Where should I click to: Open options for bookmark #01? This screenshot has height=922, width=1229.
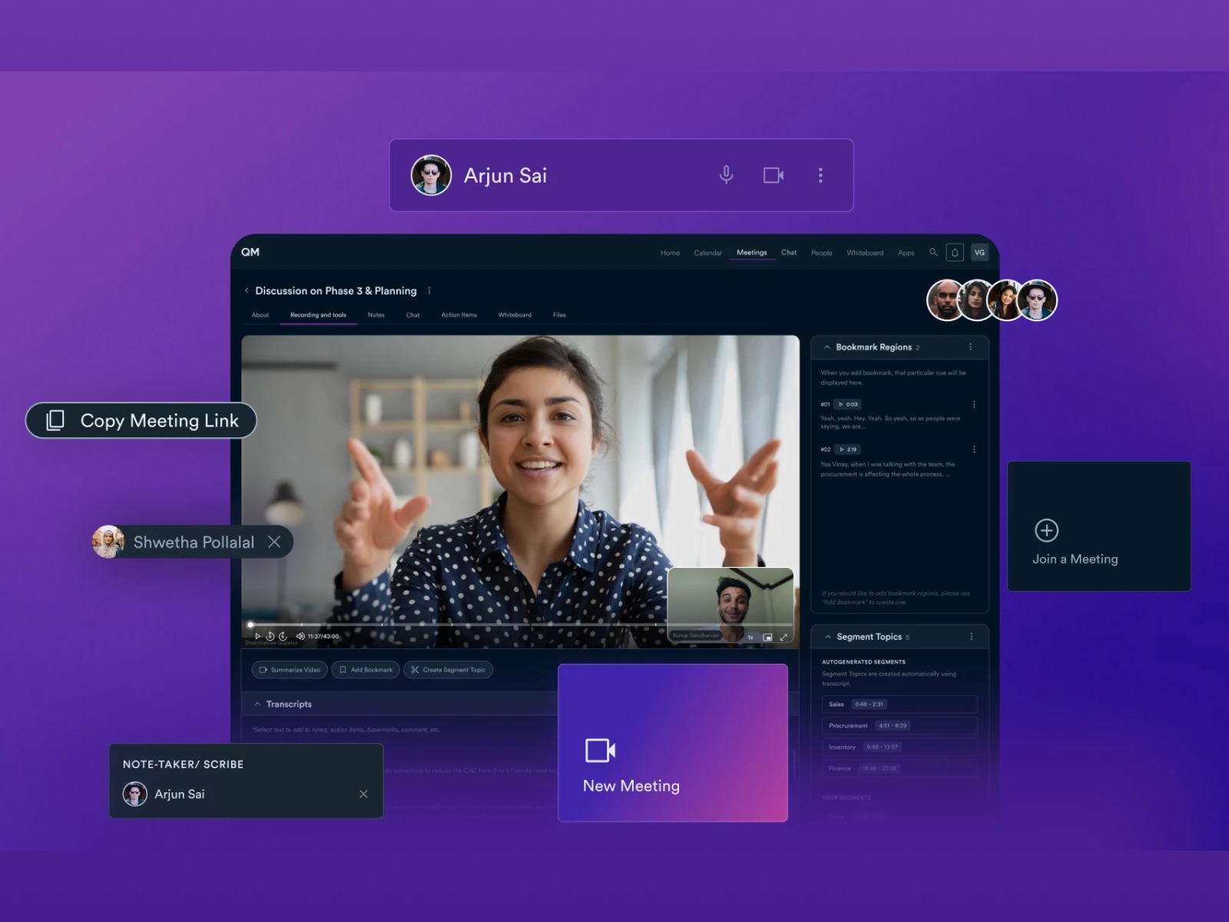pyautogui.click(x=975, y=404)
